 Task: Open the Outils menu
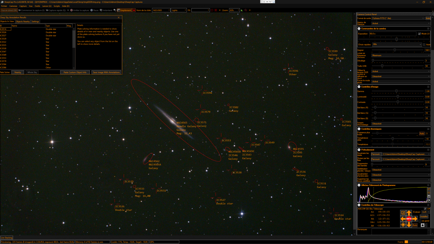[x=37, y=6]
